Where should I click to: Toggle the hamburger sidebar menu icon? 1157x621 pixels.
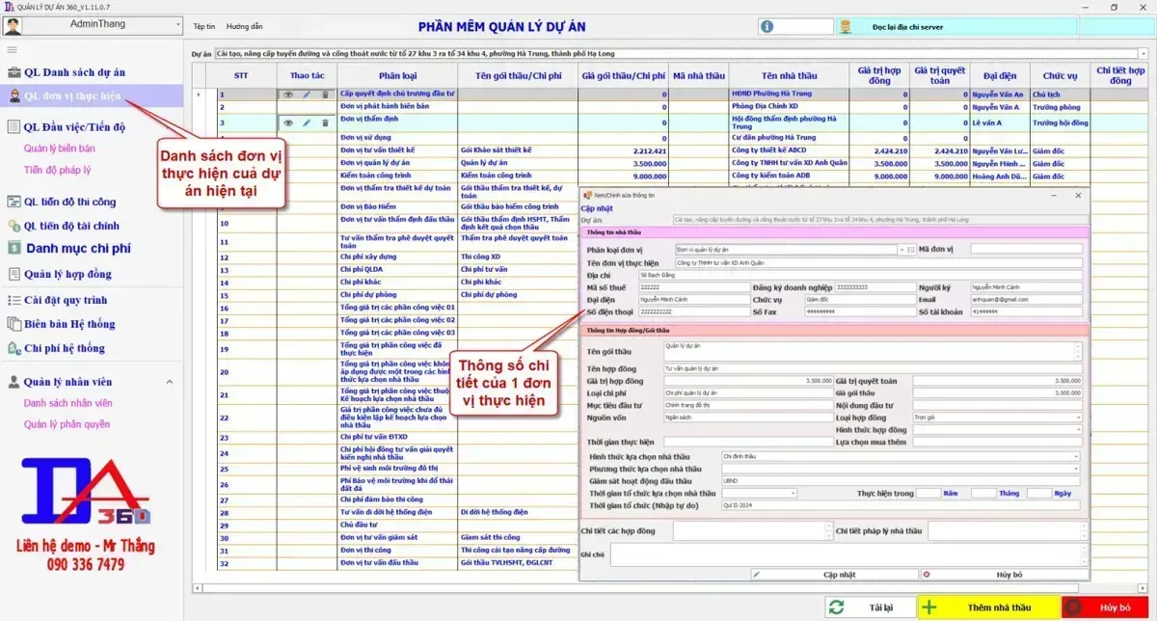[13, 49]
